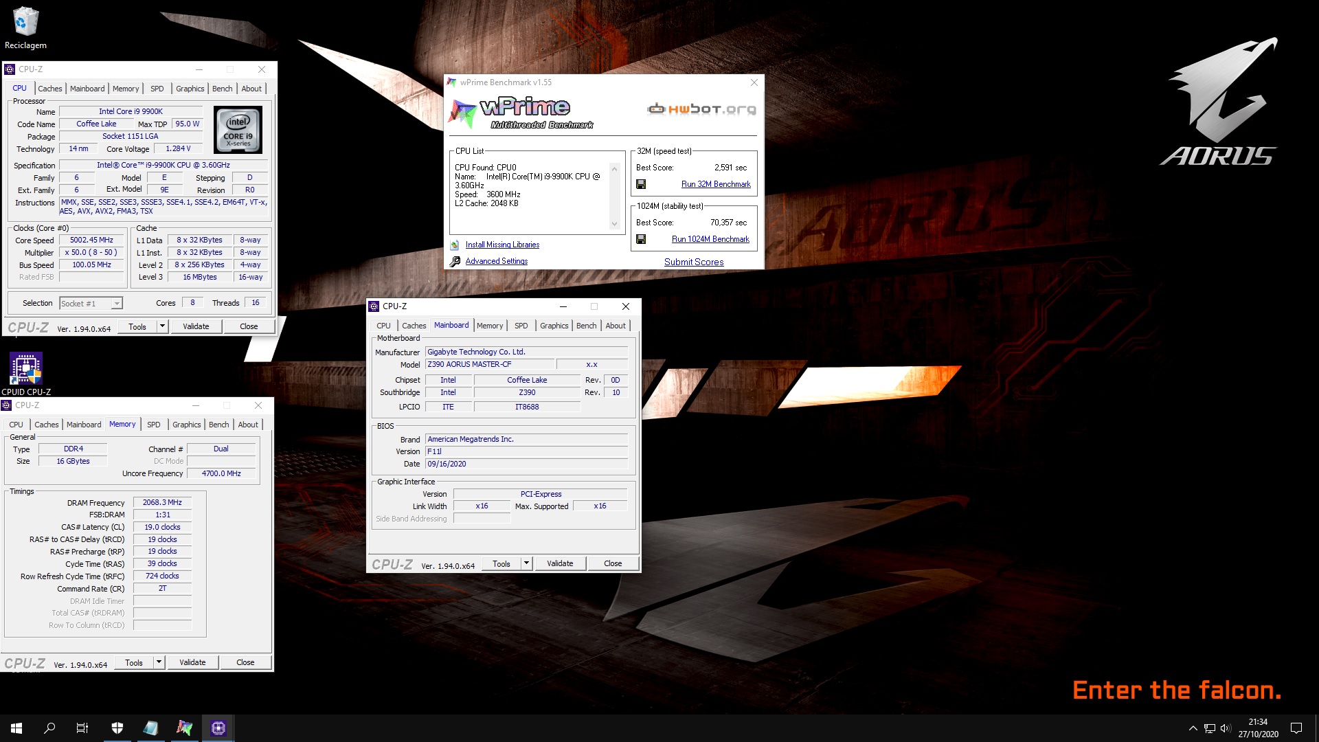Click Validate in the CPU tab window
1319x742 pixels.
coord(196,326)
